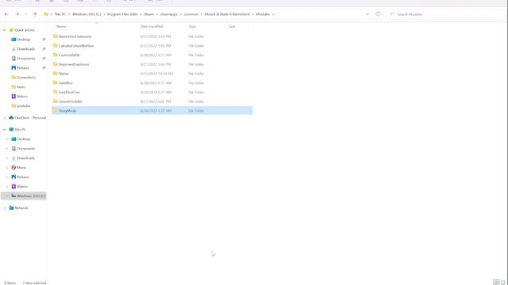Switch to Large icons view in status bar
Screen dimensions: 508x285
click(502, 283)
